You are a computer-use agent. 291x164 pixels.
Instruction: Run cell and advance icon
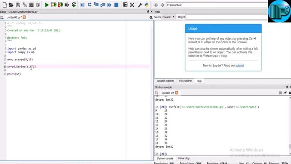pos(60,5)
